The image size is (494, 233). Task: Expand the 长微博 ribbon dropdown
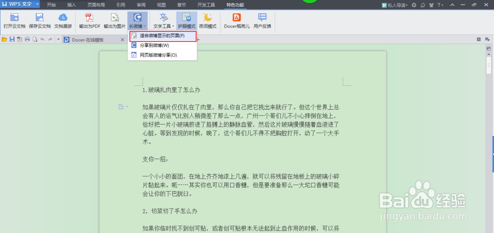138,21
